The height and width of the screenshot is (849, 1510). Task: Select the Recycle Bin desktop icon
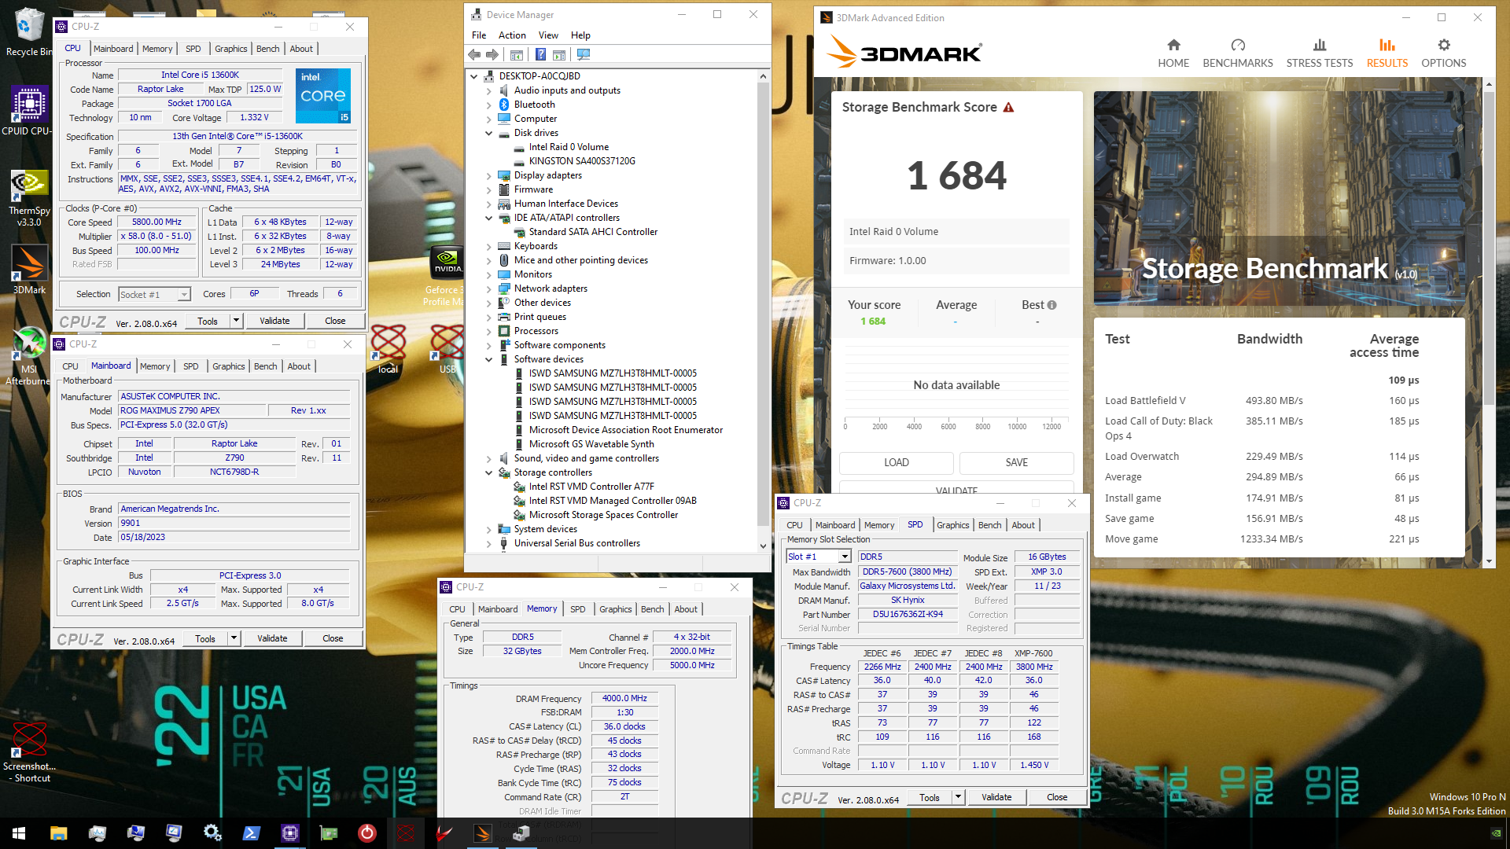pyautogui.click(x=29, y=32)
